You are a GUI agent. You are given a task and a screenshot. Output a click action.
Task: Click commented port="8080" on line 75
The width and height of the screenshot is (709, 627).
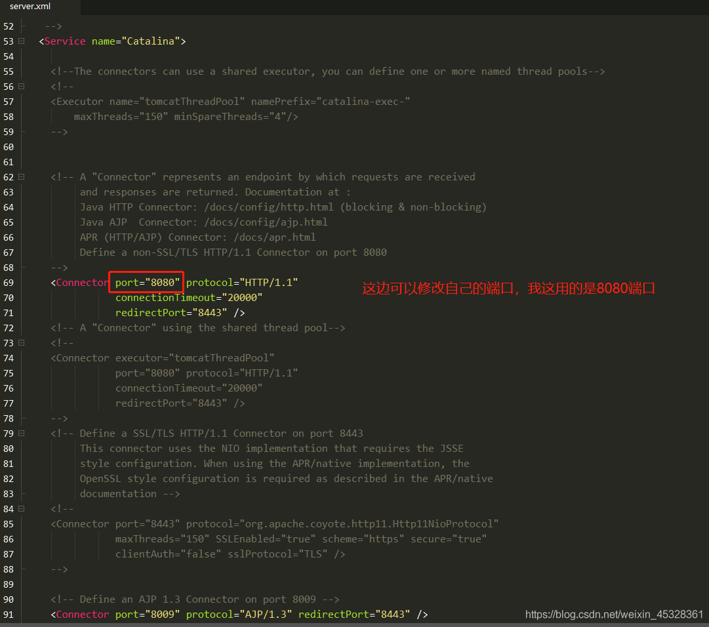(148, 373)
